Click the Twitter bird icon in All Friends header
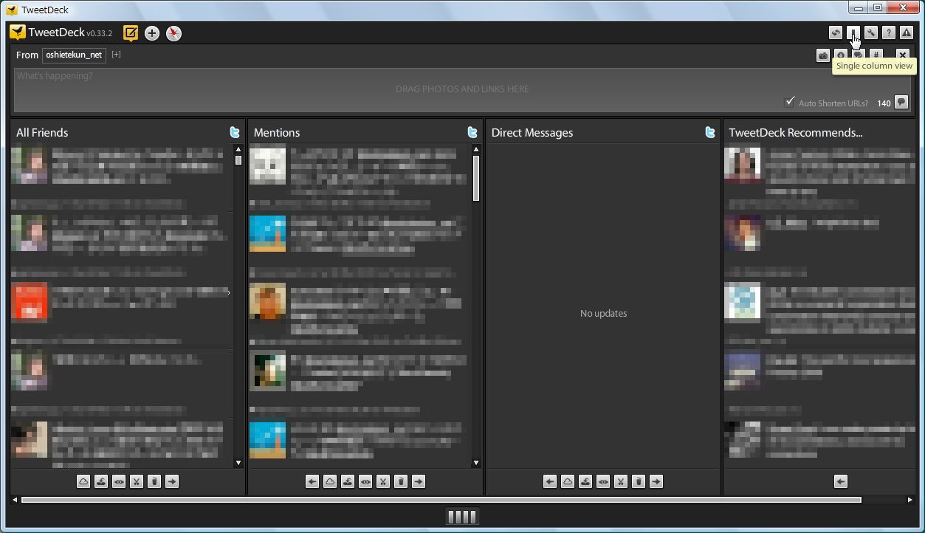This screenshot has width=925, height=533. 235,133
